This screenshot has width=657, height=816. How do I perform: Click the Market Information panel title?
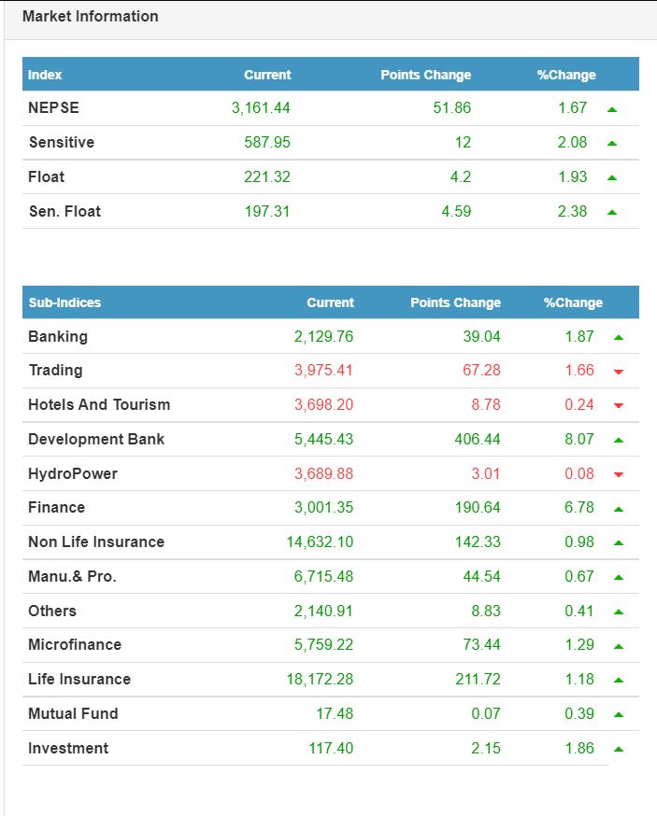point(91,17)
